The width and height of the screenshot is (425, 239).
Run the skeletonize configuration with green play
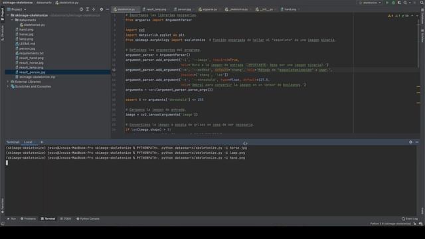click(387, 3)
